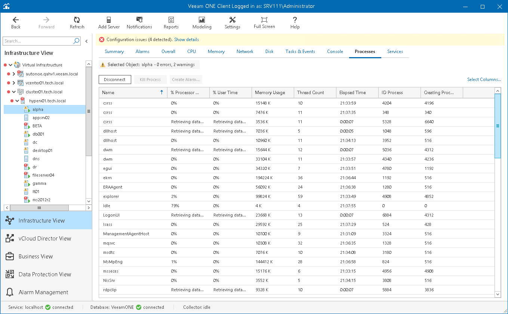Refresh the view using Refresh icon
Viewport: 508px width, 314px height.
pyautogui.click(x=77, y=22)
